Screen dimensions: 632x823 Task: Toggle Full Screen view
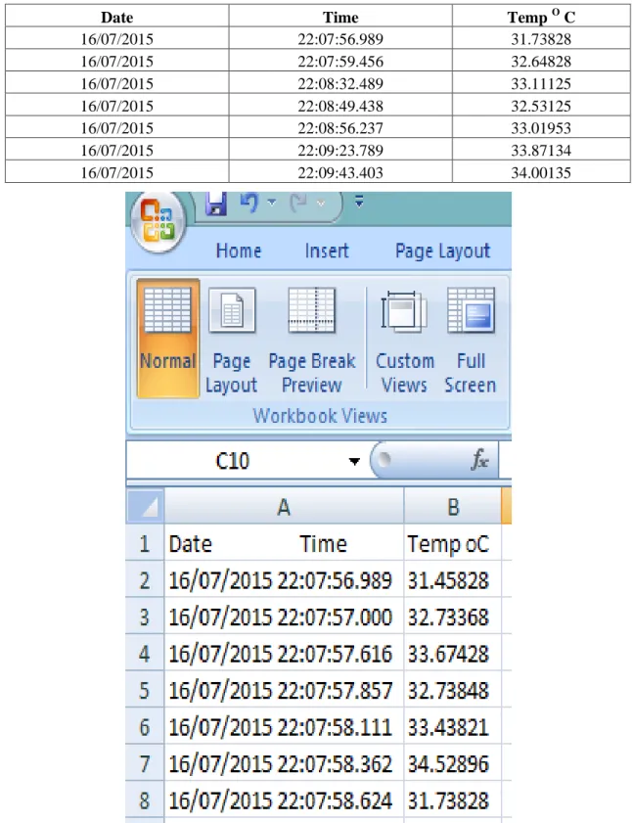[x=471, y=341]
